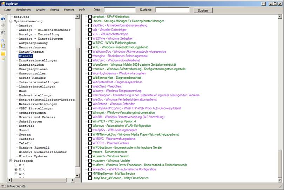Open the Hilfe menu
Viewport: 284px width, 190px height.
[82, 10]
